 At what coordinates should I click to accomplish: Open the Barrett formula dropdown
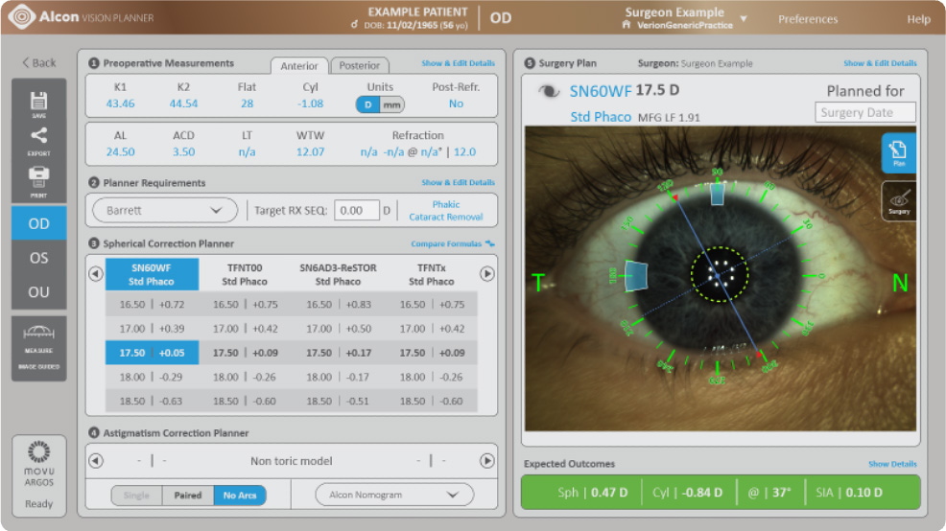165,210
